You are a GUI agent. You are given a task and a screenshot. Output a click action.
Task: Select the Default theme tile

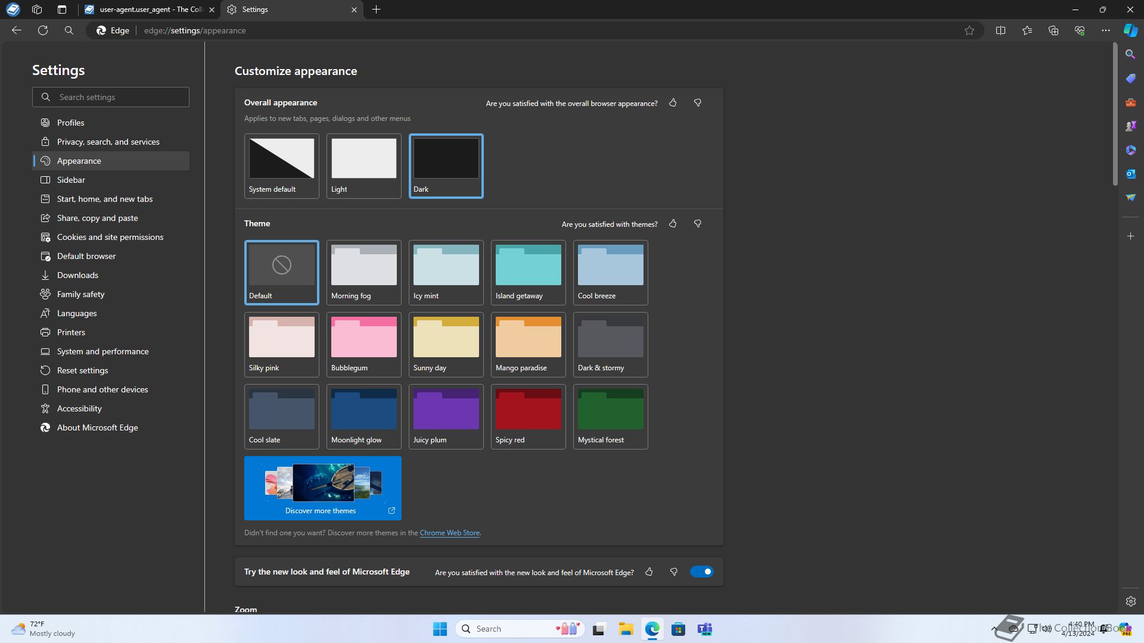coord(282,273)
